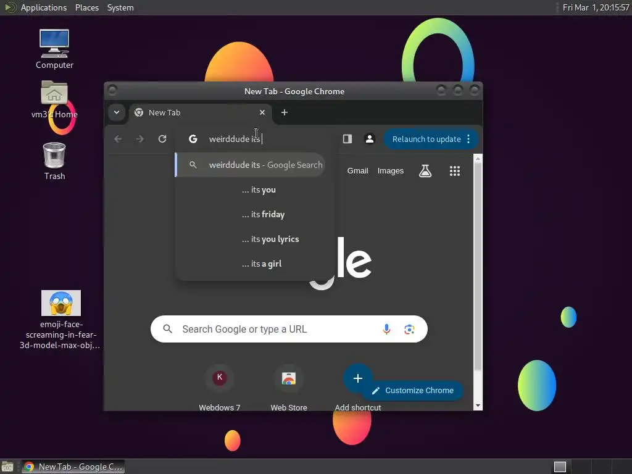Open the Applications menu
Viewport: 632px width, 474px height.
pyautogui.click(x=44, y=7)
